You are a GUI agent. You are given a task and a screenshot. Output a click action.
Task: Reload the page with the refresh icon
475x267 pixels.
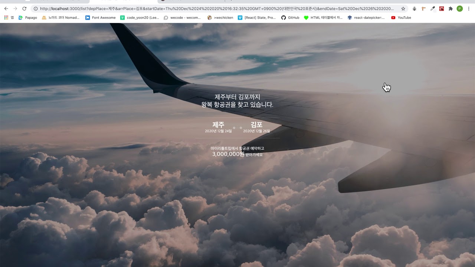24,9
